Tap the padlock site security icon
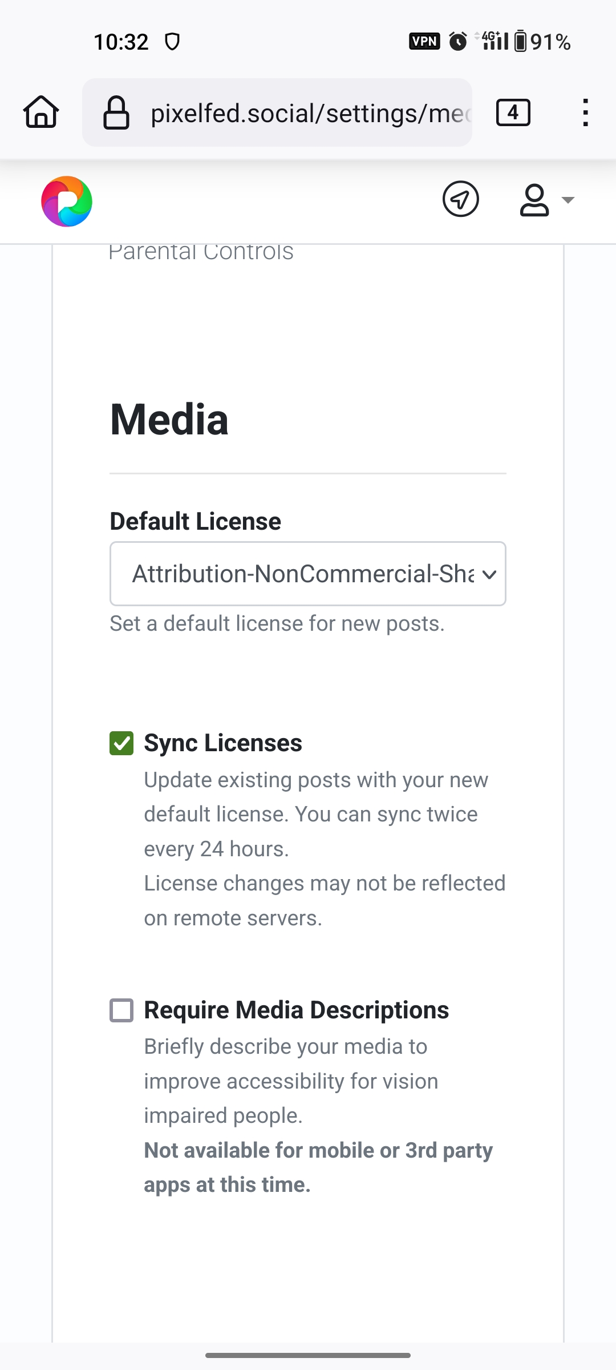Image resolution: width=616 pixels, height=1370 pixels. 116,113
